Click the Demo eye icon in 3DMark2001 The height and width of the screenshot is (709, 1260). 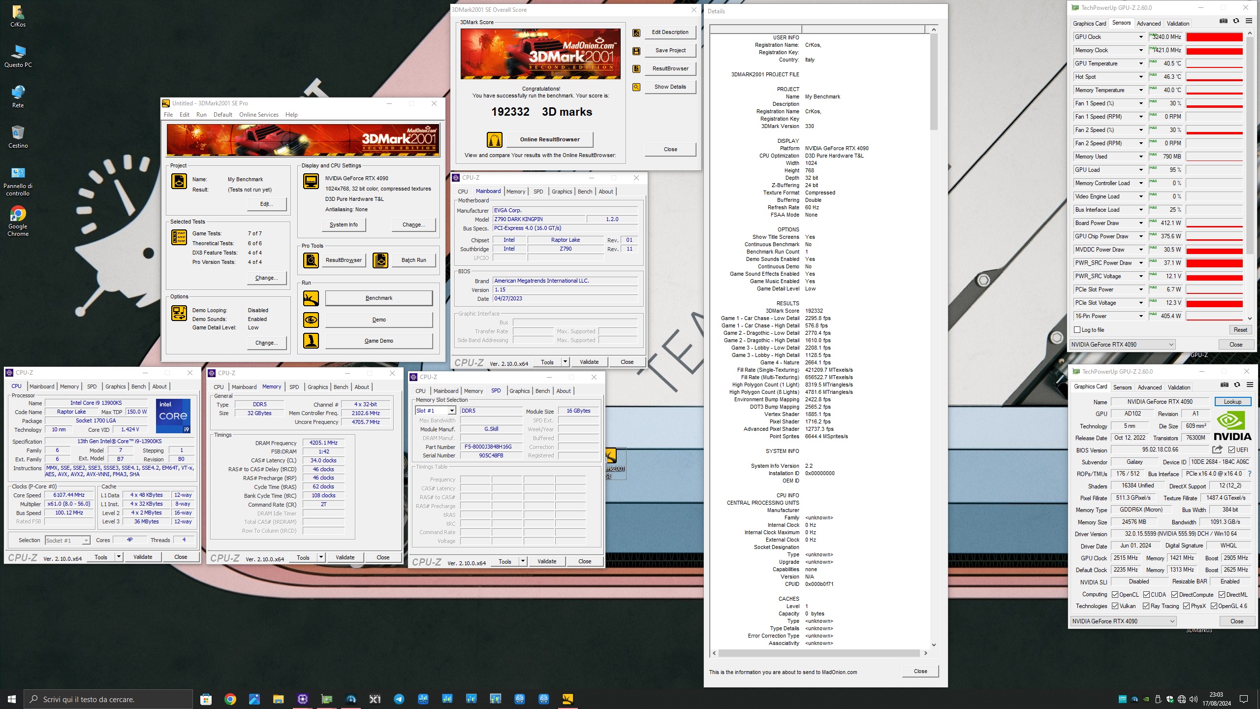point(311,320)
